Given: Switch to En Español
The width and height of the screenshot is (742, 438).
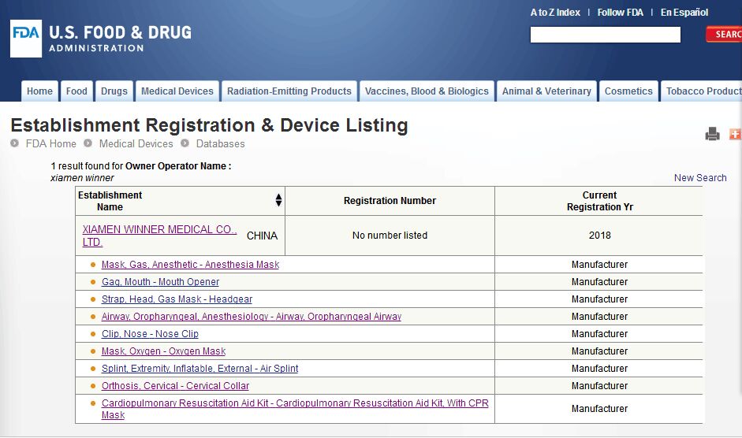Looking at the screenshot, I should 684,13.
